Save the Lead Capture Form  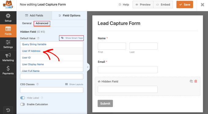(x=185, y=5)
